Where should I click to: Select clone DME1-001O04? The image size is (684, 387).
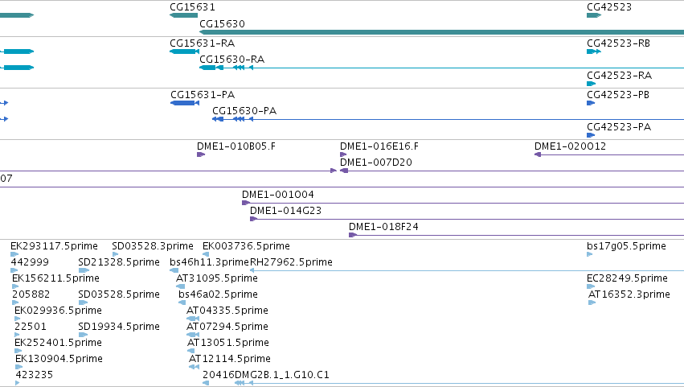278,195
